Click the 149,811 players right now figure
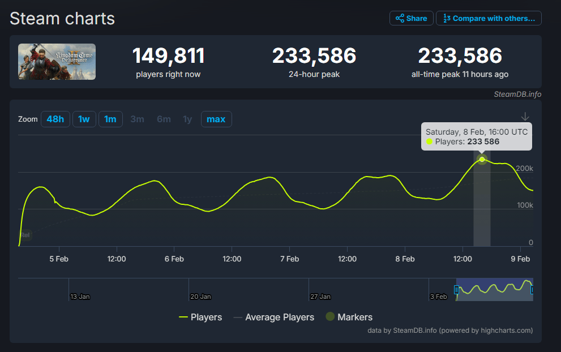The width and height of the screenshot is (561, 352). tap(168, 56)
